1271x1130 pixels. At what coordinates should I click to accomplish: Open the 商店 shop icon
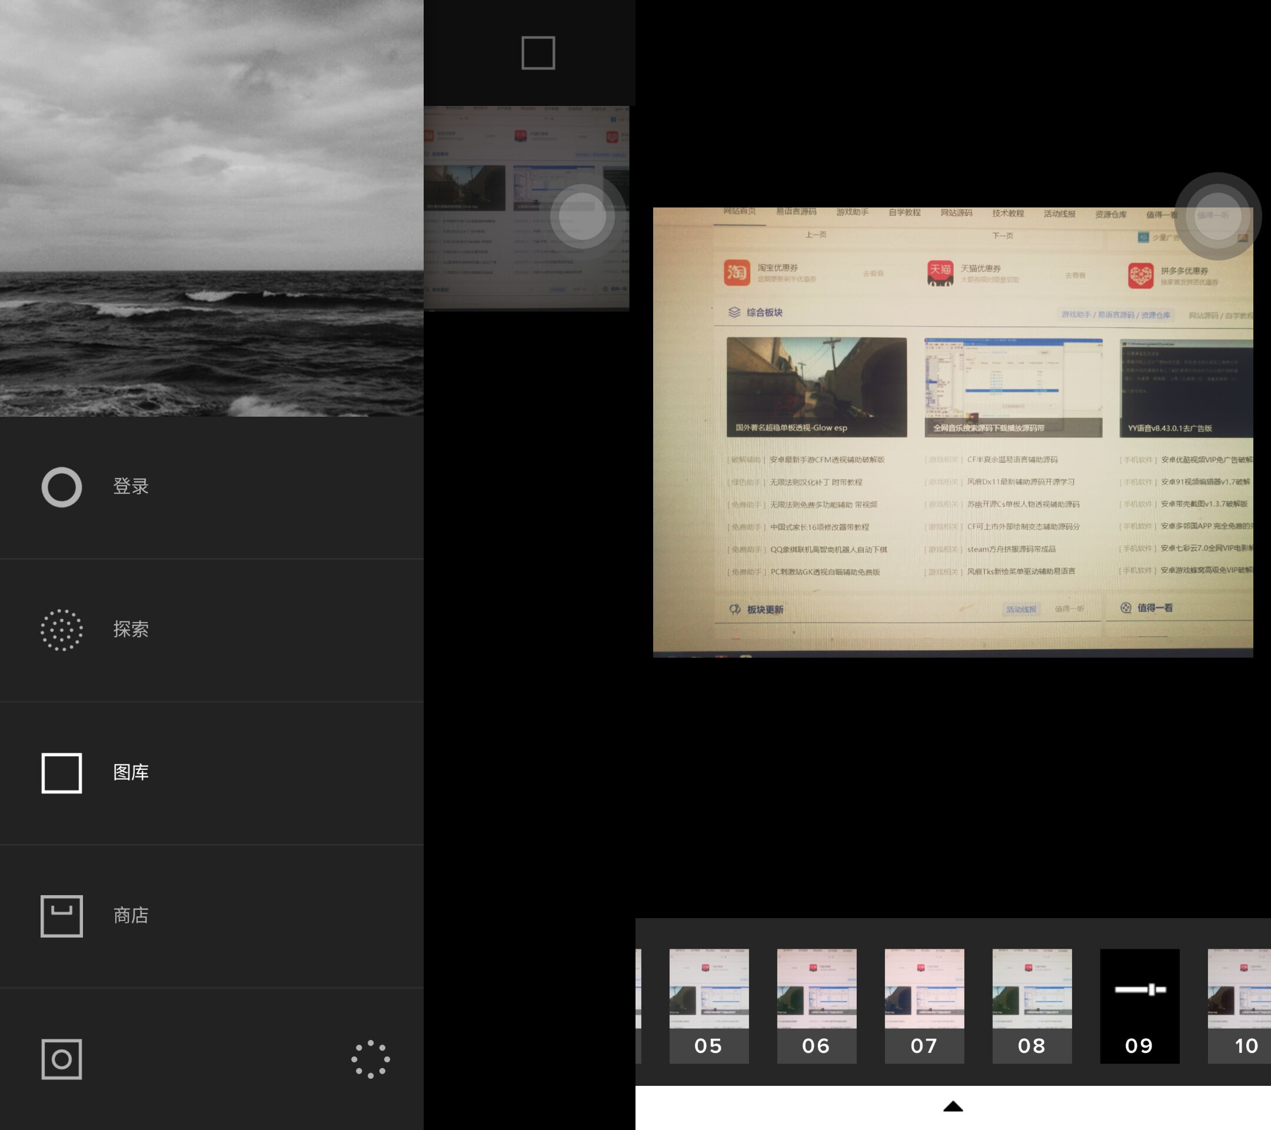point(62,916)
